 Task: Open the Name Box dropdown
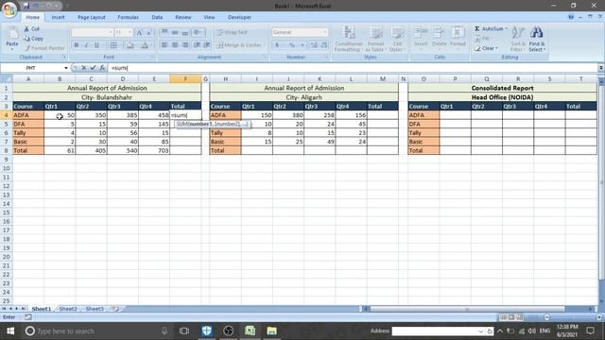(x=66, y=68)
